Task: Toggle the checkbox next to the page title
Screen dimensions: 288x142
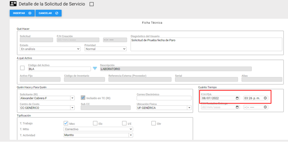Action: [91, 4]
